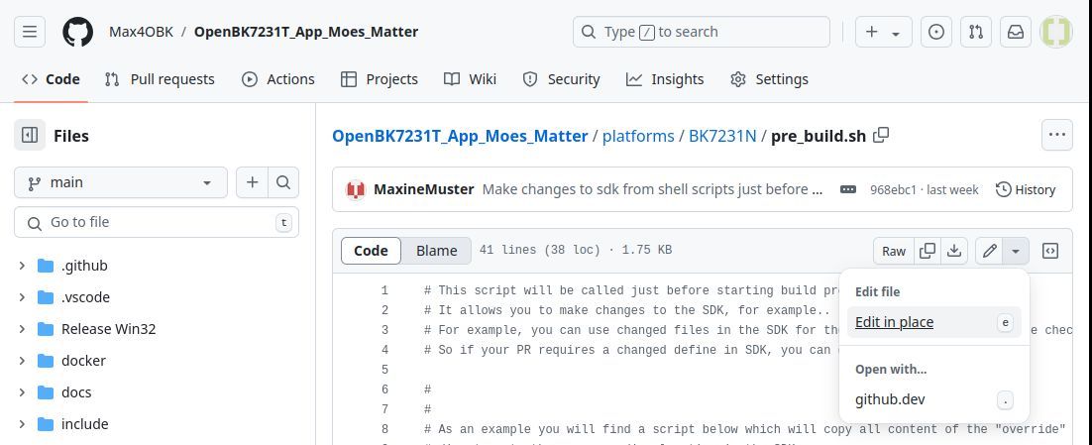
Task: Open the more file actions ellipsis button
Action: [x=1056, y=135]
